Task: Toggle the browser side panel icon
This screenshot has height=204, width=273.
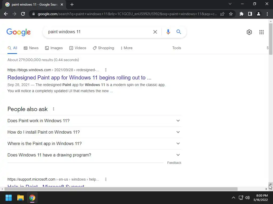Action: click(x=250, y=14)
